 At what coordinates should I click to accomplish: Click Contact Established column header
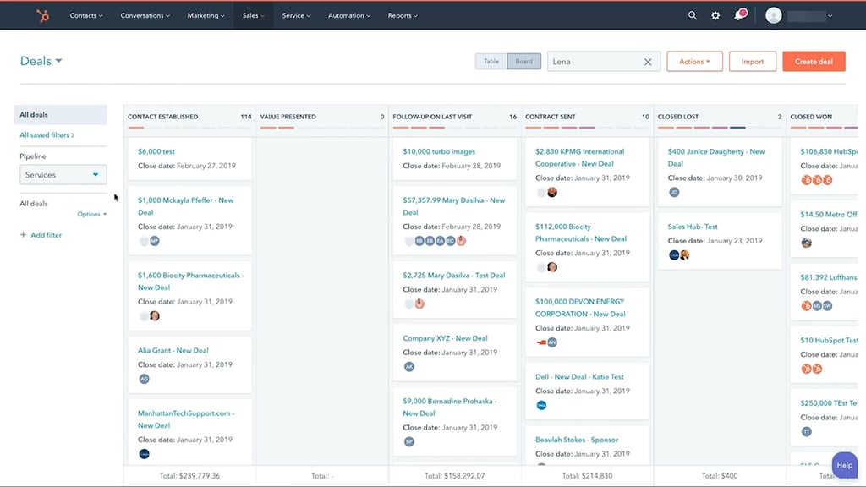tap(163, 117)
